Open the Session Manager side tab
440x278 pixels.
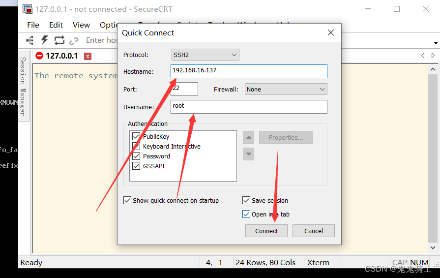tap(23, 86)
